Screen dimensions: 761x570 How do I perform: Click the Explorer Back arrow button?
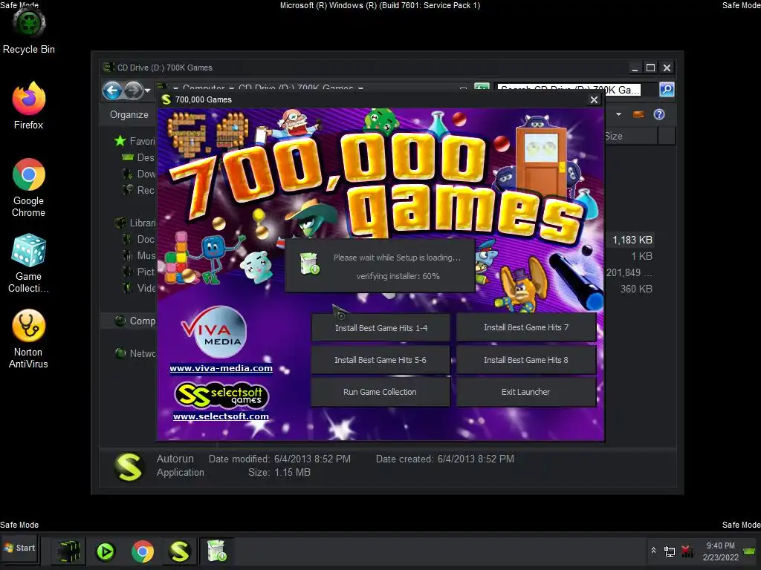(x=112, y=91)
